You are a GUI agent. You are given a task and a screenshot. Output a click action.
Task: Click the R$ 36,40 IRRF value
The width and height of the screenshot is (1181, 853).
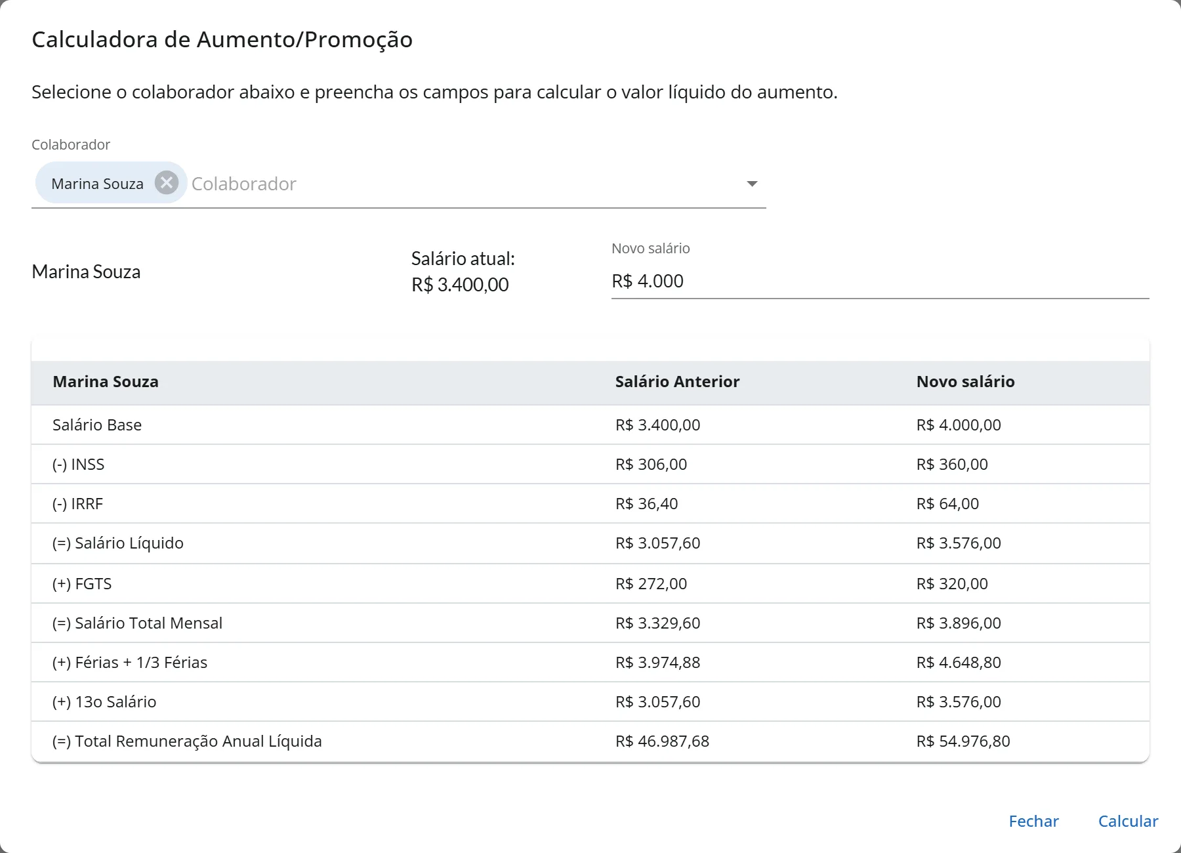pos(646,503)
